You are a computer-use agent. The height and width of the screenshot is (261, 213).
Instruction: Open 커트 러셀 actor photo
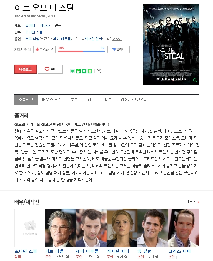60,228
